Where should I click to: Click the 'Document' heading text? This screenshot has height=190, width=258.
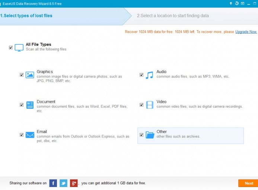pyautogui.click(x=46, y=102)
